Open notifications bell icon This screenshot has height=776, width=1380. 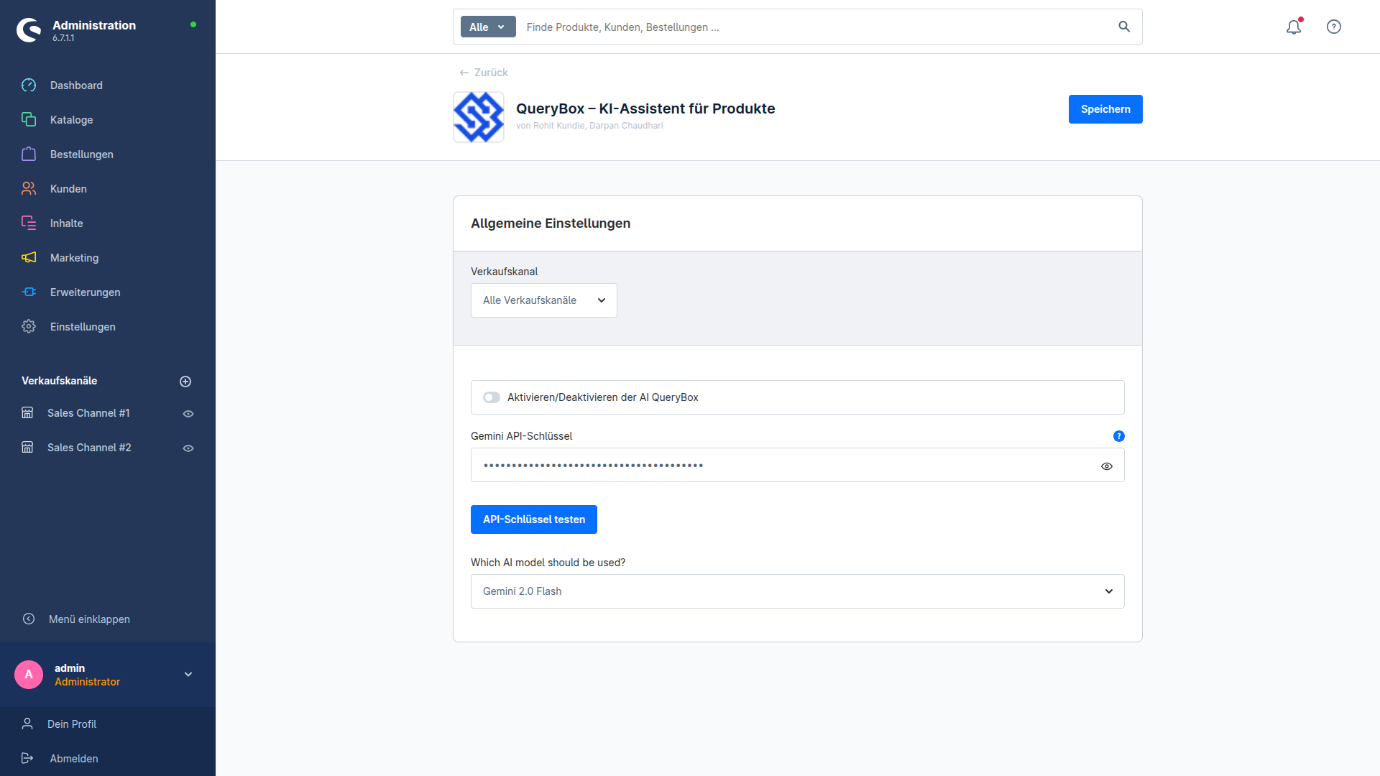pos(1294,27)
